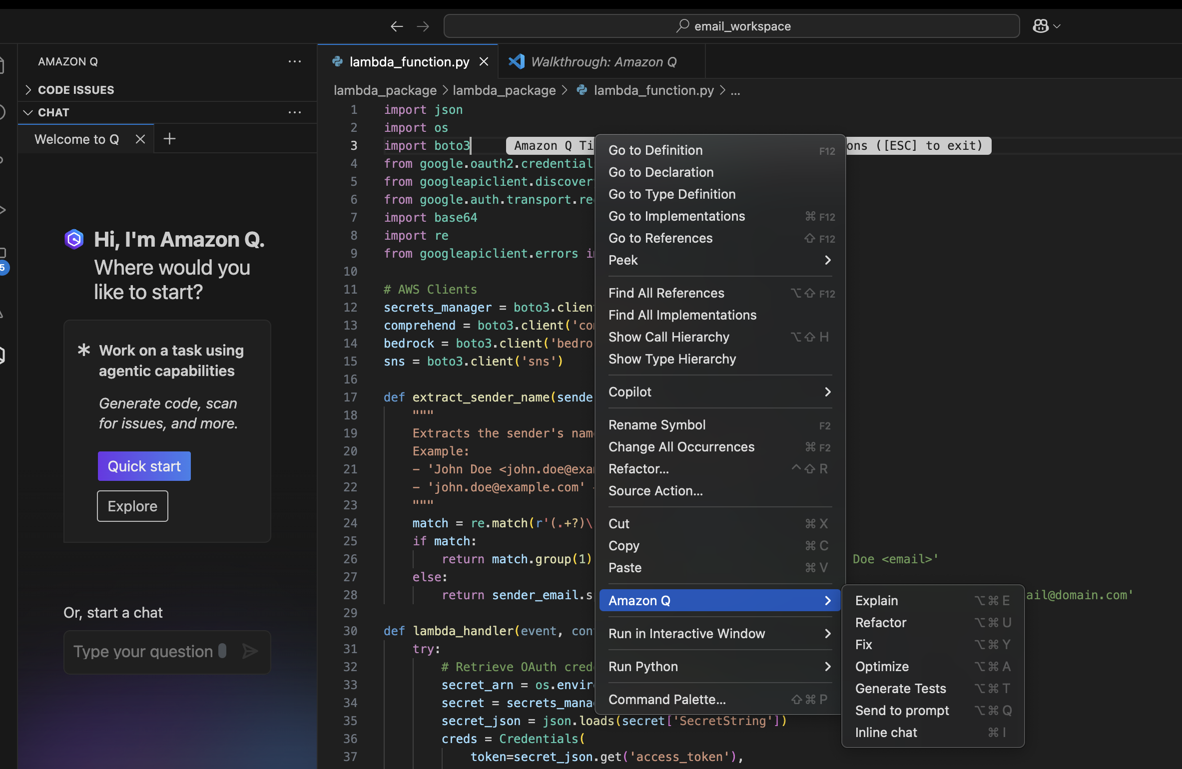Open the Amazon Q panel more actions menu

[295, 61]
